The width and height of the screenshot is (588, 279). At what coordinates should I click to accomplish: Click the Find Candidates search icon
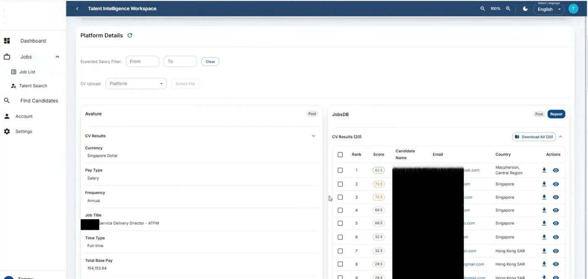coord(7,101)
